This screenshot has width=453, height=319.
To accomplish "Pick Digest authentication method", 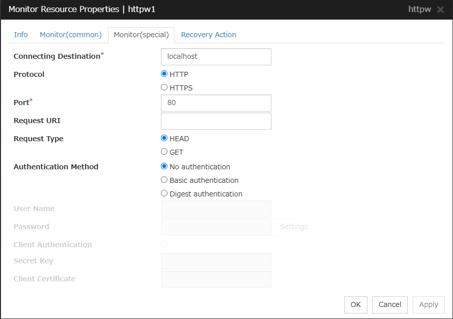I will pos(164,193).
